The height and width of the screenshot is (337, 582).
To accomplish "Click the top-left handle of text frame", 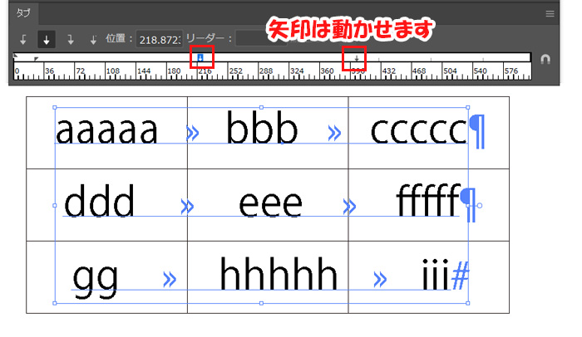I will (x=55, y=108).
